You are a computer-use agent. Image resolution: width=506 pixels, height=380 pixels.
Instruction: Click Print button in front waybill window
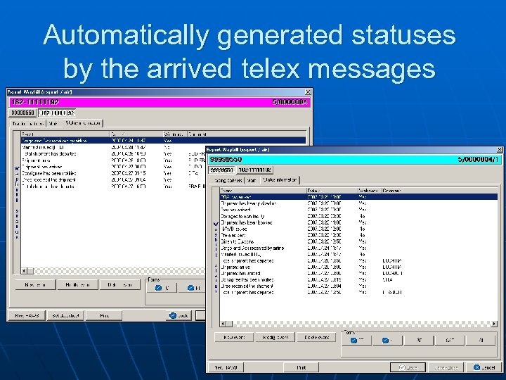tap(301, 367)
